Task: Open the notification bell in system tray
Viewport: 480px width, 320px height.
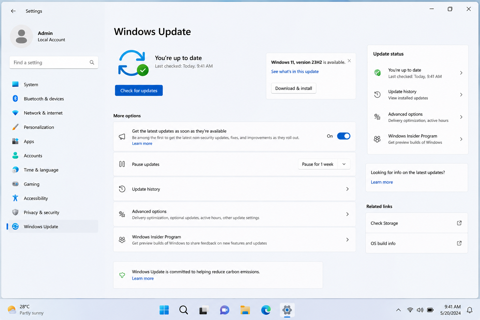Action: (x=470, y=310)
